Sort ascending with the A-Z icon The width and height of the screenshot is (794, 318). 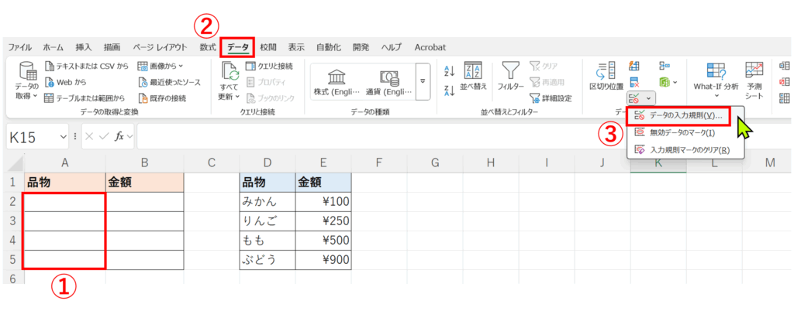(448, 70)
